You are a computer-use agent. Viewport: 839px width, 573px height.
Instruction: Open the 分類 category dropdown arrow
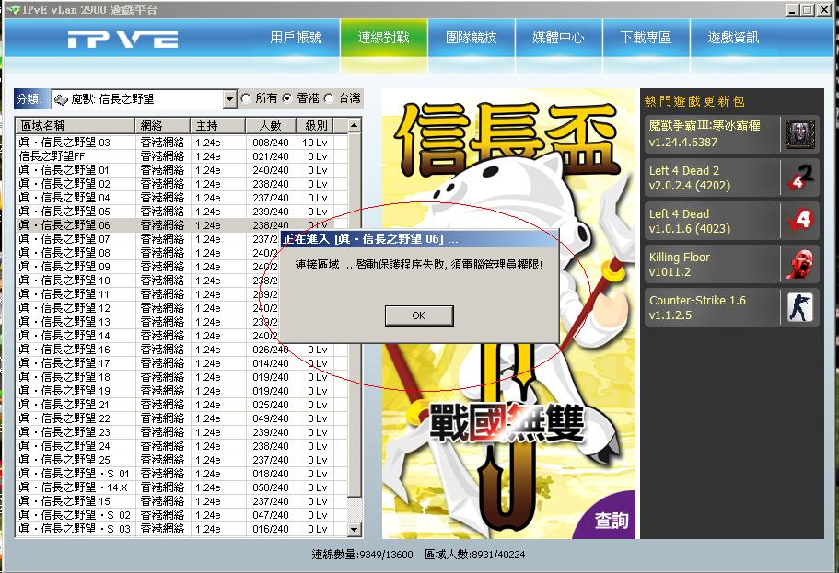pyautogui.click(x=229, y=99)
